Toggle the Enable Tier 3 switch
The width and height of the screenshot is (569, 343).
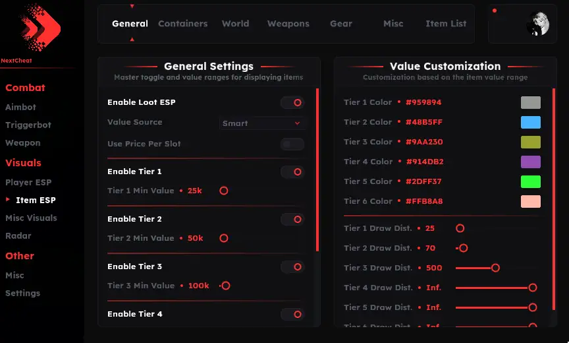(x=292, y=267)
